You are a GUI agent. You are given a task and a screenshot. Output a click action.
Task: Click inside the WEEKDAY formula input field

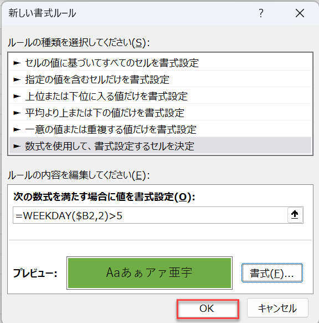pyautogui.click(x=150, y=215)
